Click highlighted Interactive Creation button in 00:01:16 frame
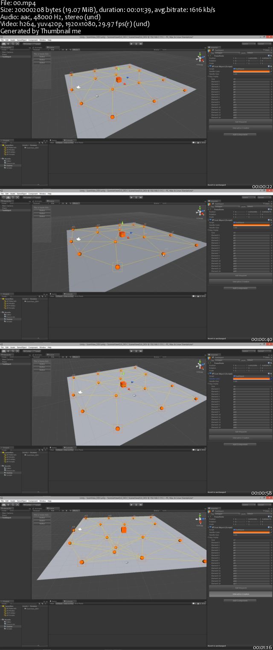Screen dimensions: 273x650 [x=241, y=594]
